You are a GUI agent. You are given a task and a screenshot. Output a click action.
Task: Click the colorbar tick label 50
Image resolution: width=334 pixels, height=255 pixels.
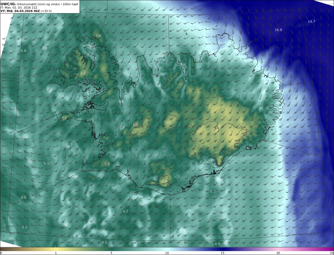point(332,253)
